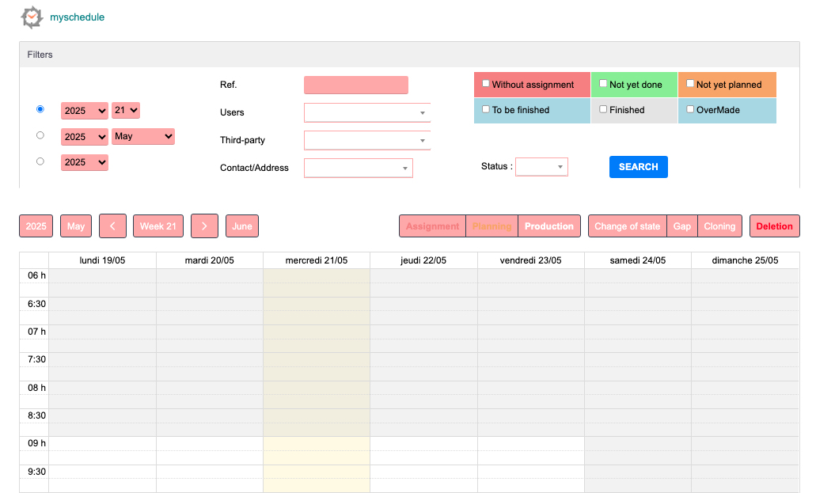Go to previous week with left chevron
This screenshot has height=493, width=816.
112,226
